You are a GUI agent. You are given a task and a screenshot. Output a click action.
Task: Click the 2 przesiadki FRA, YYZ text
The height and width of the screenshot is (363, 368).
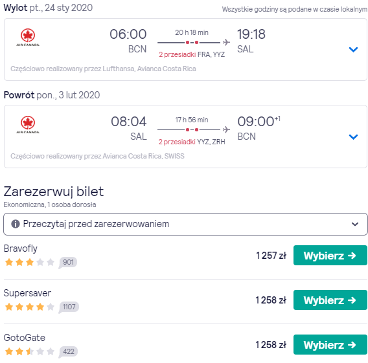click(x=192, y=54)
